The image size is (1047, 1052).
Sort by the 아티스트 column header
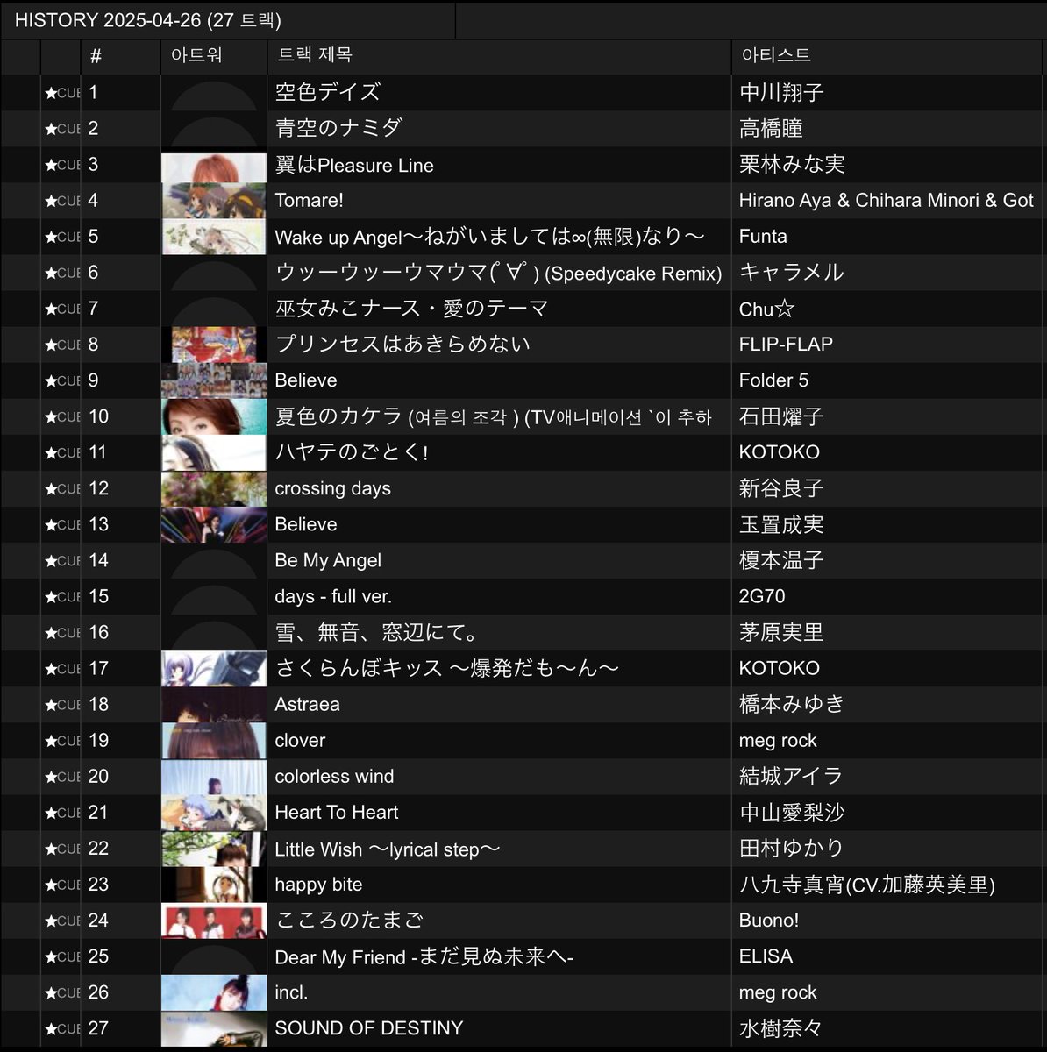(888, 56)
